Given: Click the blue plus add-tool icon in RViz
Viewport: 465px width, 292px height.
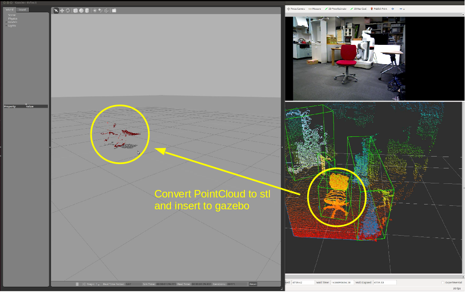Looking at the screenshot, I should 393,9.
